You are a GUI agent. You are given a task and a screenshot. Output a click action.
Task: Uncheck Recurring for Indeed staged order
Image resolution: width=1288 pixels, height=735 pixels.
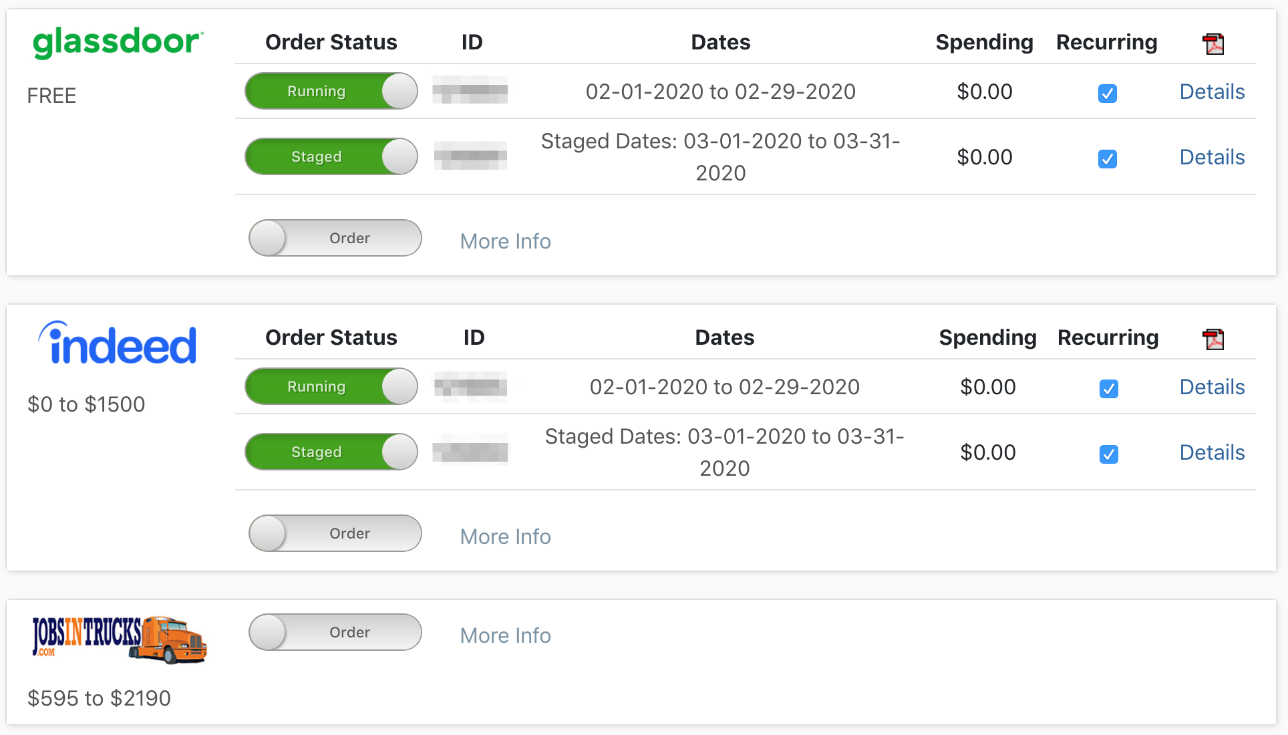tap(1109, 454)
